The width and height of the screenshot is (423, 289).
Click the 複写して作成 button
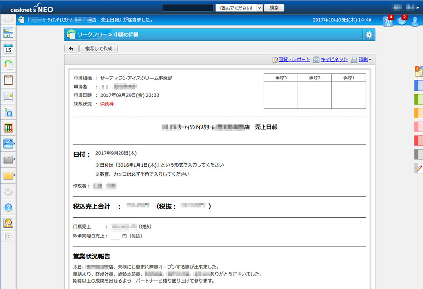[98, 49]
